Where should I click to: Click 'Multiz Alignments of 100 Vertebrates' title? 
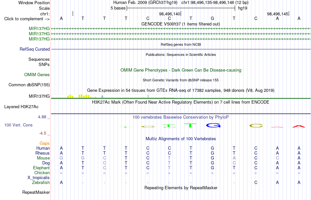click(x=181, y=139)
